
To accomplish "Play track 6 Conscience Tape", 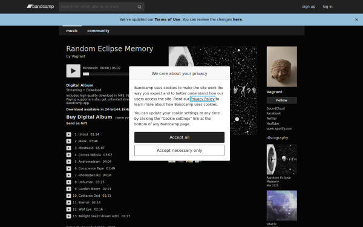I will pyautogui.click(x=69, y=168).
